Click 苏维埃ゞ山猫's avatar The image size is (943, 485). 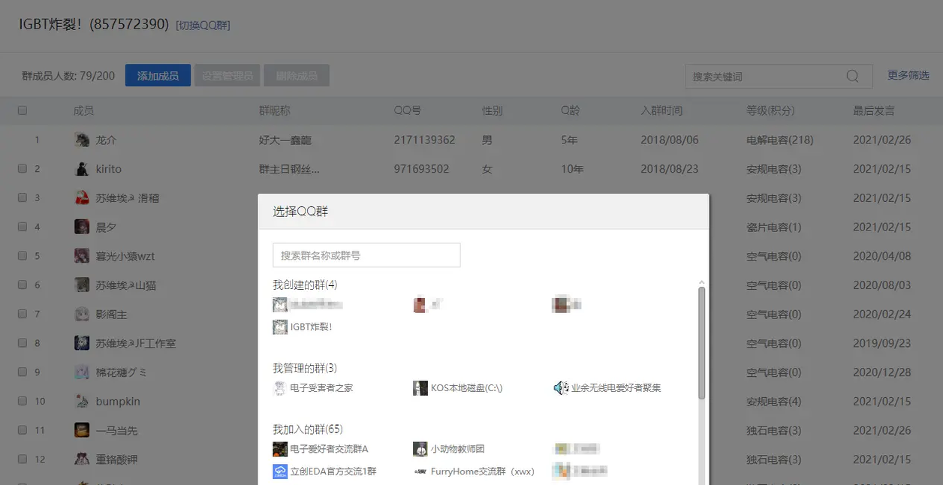[82, 285]
